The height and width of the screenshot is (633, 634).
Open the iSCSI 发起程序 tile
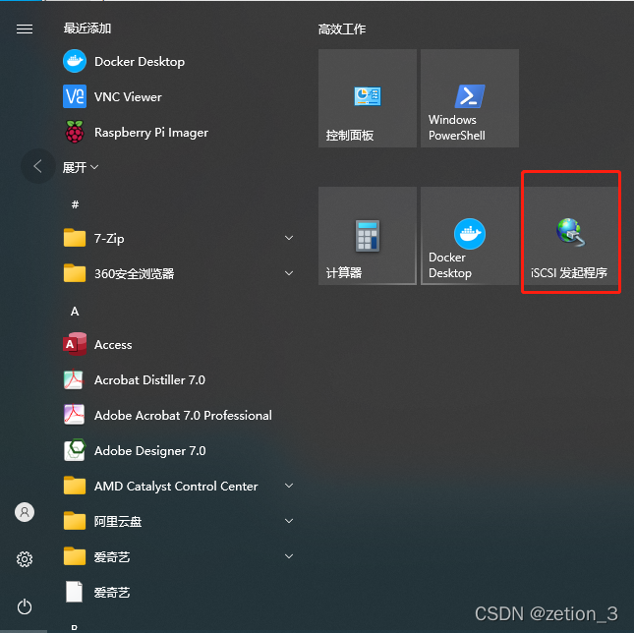point(571,236)
